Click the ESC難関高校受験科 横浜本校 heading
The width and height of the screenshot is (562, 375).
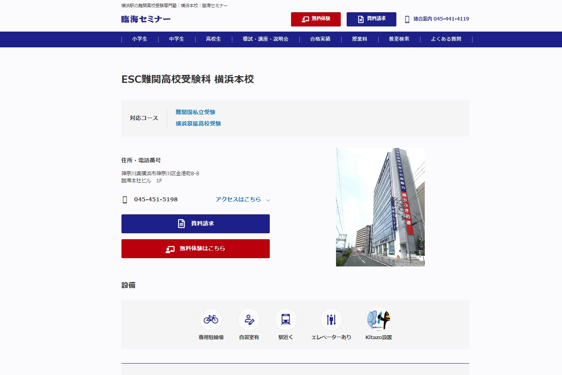click(188, 79)
